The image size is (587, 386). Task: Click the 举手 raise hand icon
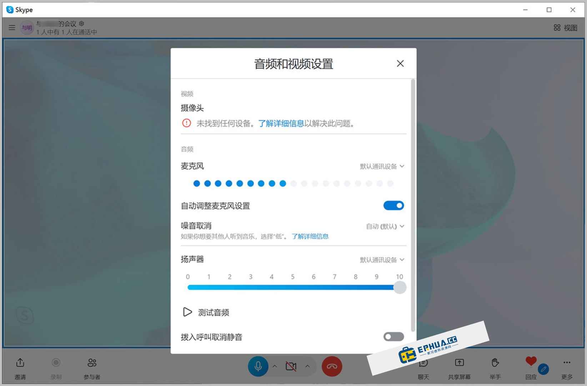coord(495,363)
